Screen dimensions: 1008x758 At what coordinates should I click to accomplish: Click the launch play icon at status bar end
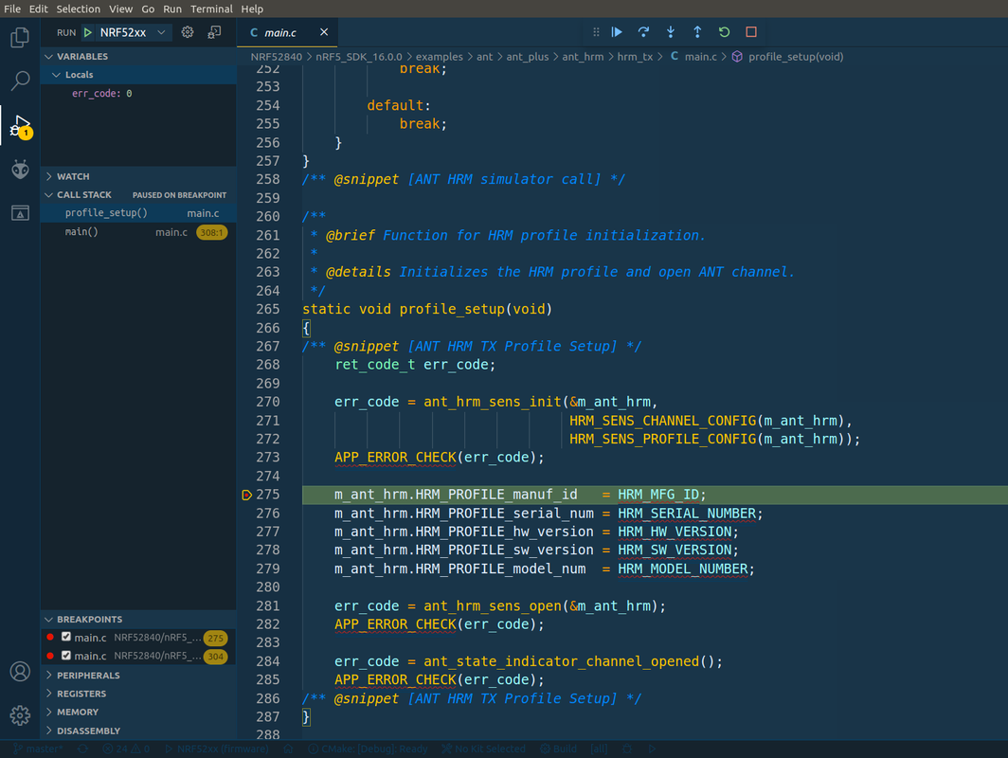(652, 749)
